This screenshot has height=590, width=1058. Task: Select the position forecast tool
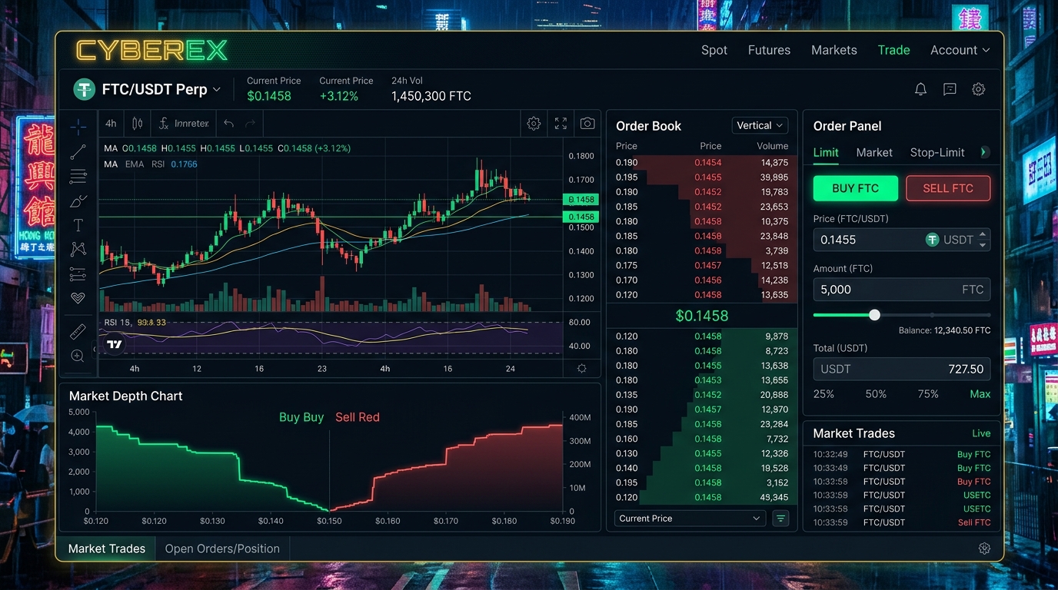78,273
